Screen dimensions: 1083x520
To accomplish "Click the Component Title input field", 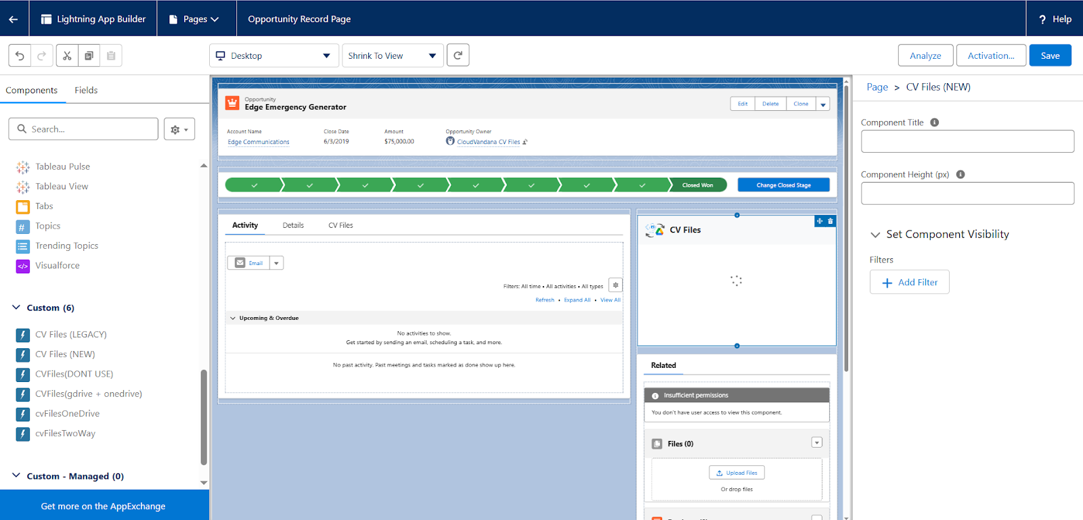I will click(967, 141).
